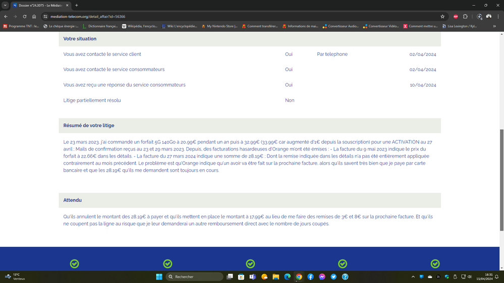Viewport: 504px width, 283px height.
Task: Click the 'Résumé de votre litige' heading
Action: pos(89,125)
